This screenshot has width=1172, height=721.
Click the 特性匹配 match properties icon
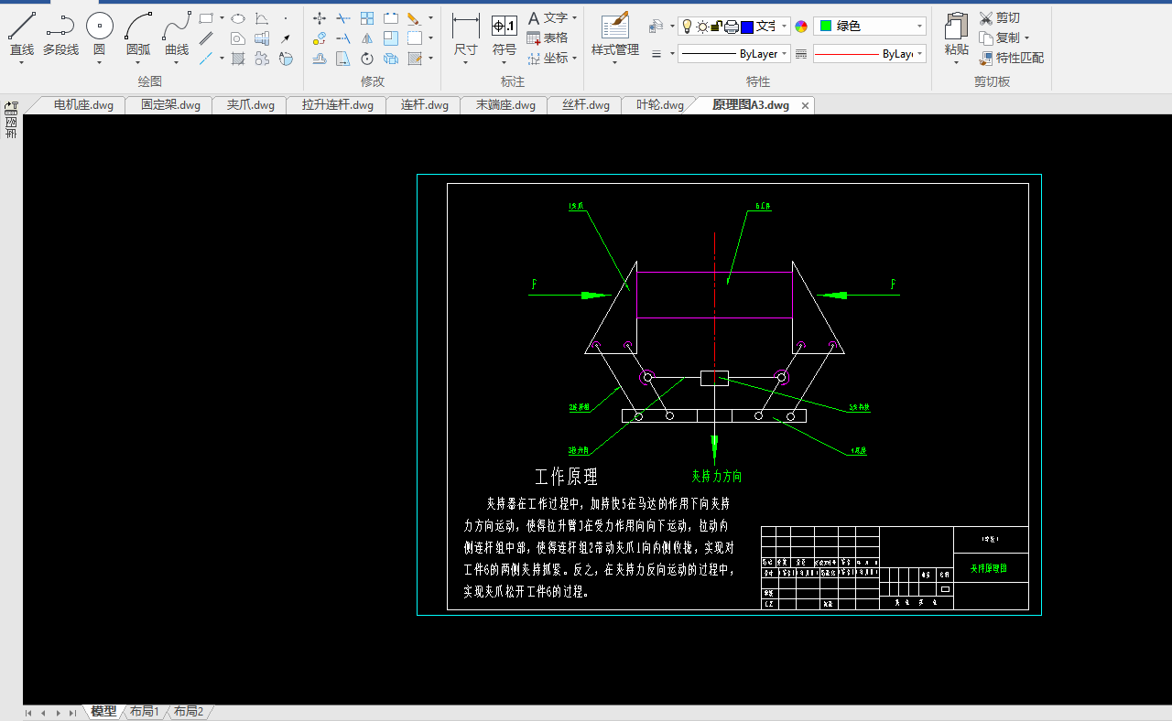[x=1012, y=58]
